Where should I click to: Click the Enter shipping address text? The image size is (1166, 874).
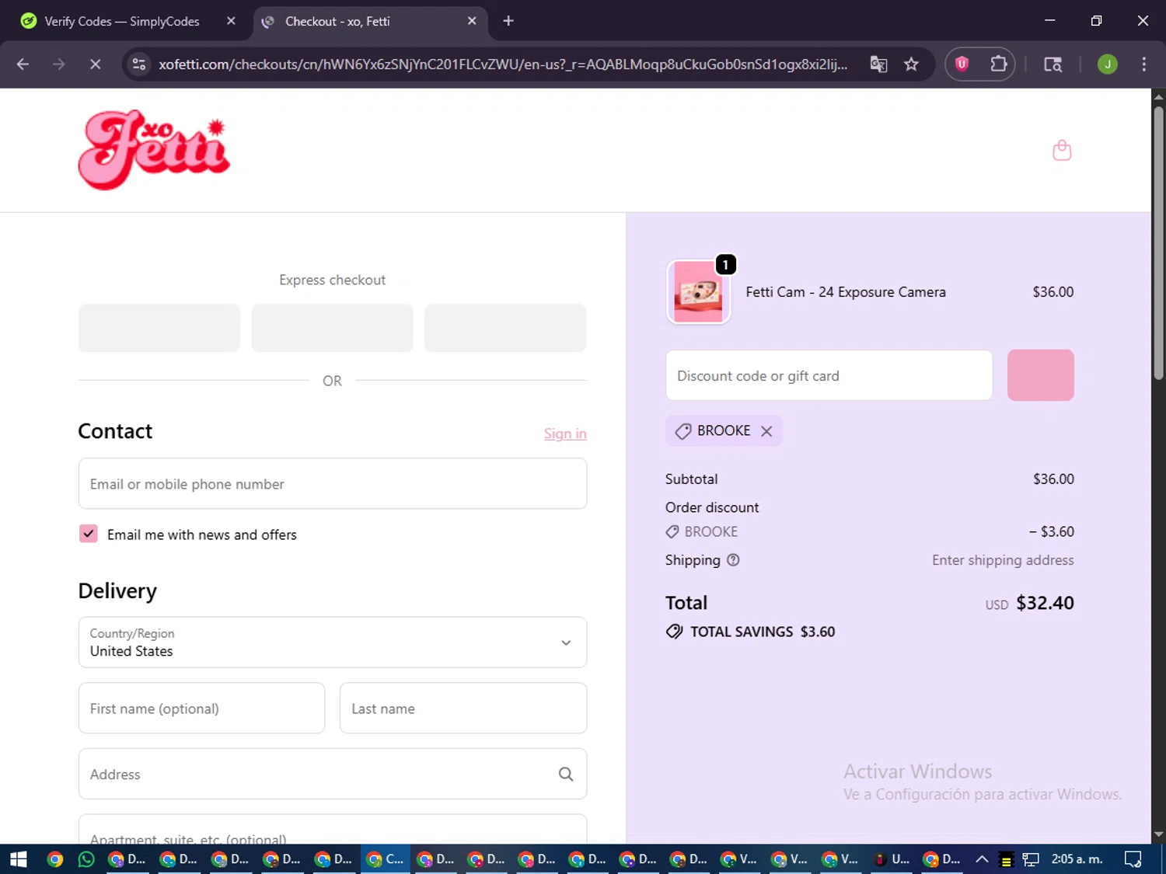pyautogui.click(x=1003, y=560)
